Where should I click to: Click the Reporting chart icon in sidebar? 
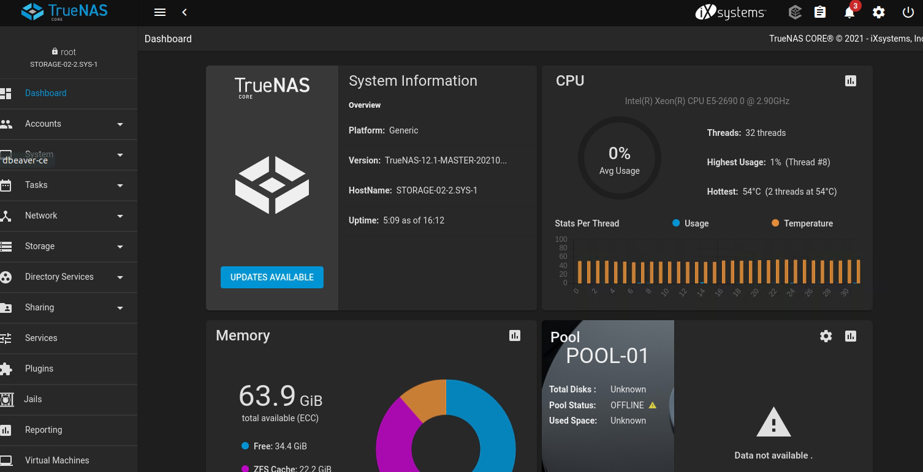(x=6, y=430)
